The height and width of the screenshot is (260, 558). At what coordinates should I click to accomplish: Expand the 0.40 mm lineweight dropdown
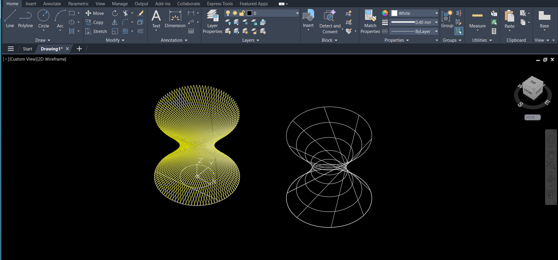pyautogui.click(x=414, y=22)
